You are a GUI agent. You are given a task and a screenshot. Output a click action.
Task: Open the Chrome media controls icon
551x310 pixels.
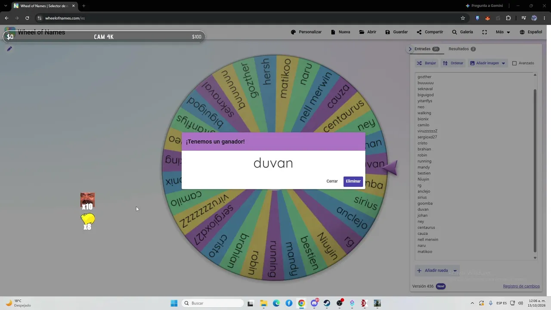(523, 18)
